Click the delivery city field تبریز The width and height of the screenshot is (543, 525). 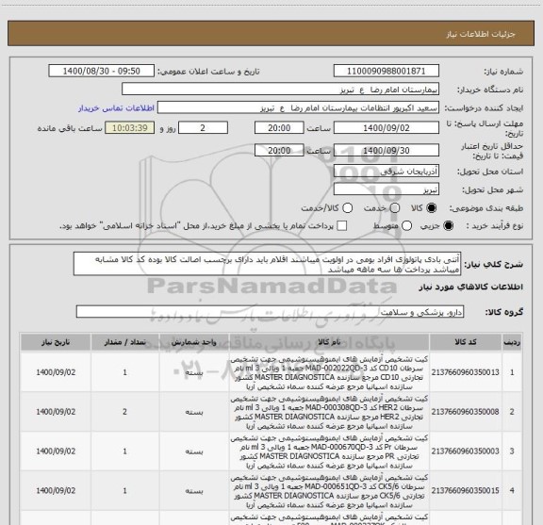point(387,189)
